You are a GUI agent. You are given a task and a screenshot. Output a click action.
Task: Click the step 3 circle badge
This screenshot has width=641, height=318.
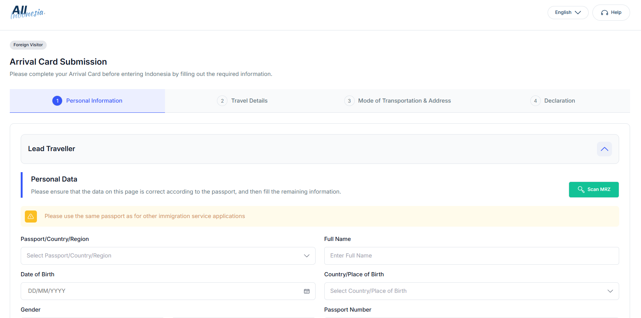(349, 101)
